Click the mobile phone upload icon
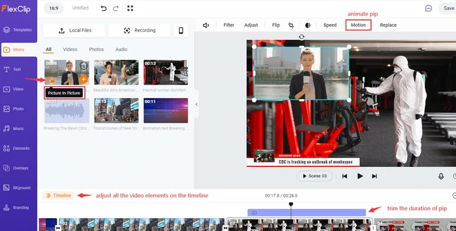 181,31
